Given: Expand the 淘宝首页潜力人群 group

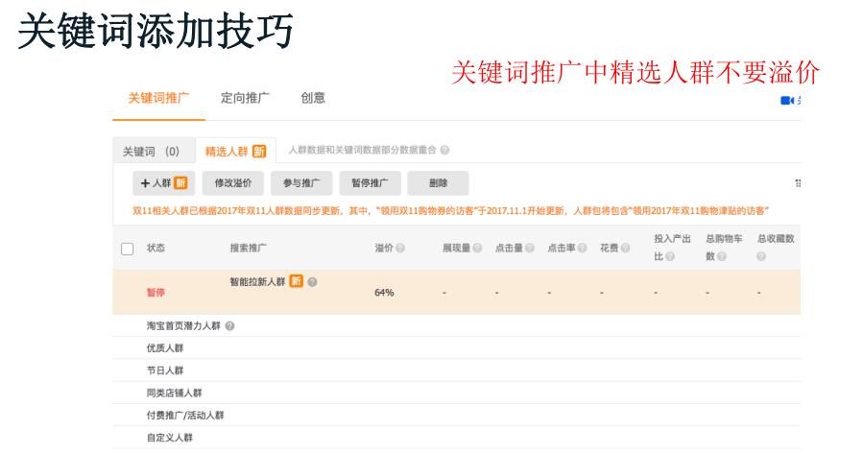Looking at the screenshot, I should pos(183,325).
